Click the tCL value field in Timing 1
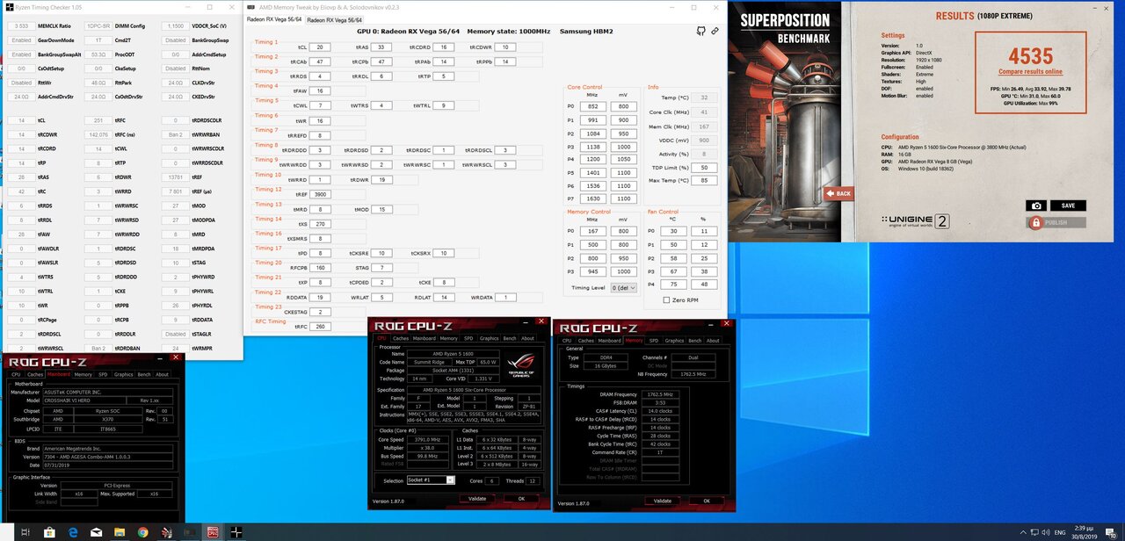The height and width of the screenshot is (541, 1125). (x=320, y=47)
